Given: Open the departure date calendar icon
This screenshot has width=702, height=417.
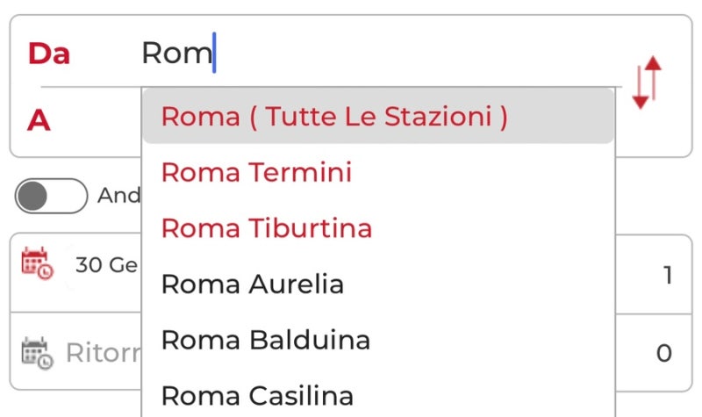Looking at the screenshot, I should click(38, 263).
